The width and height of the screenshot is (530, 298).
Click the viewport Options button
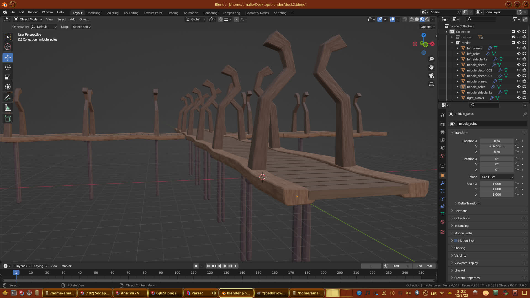(x=428, y=27)
